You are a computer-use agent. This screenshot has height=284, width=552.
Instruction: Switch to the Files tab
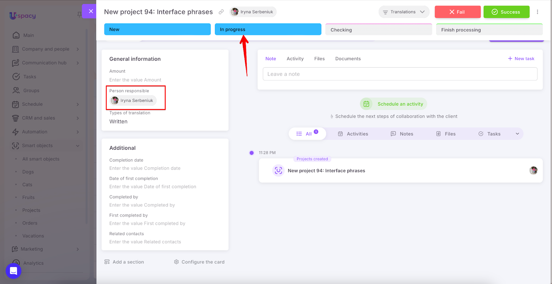coord(319,59)
